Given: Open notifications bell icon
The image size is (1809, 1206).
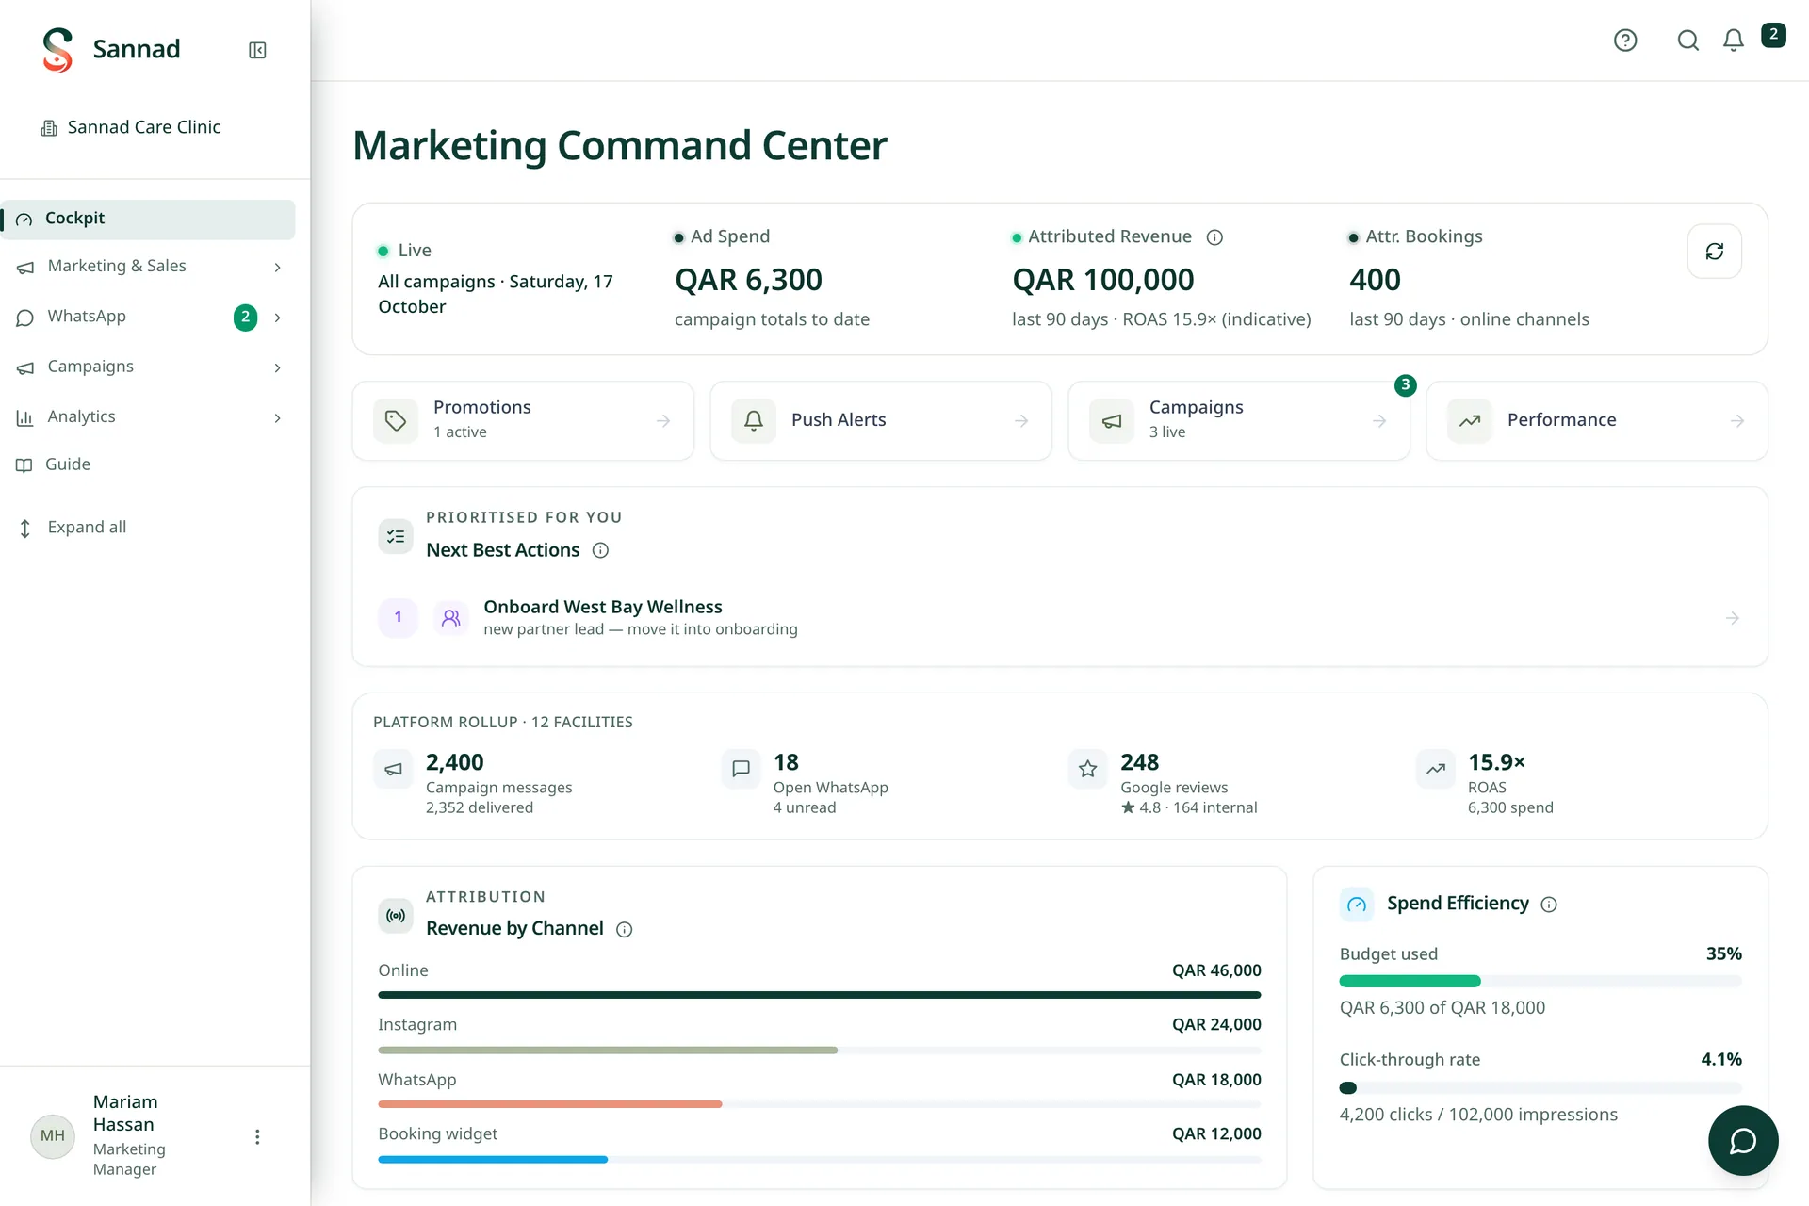Looking at the screenshot, I should (x=1734, y=41).
